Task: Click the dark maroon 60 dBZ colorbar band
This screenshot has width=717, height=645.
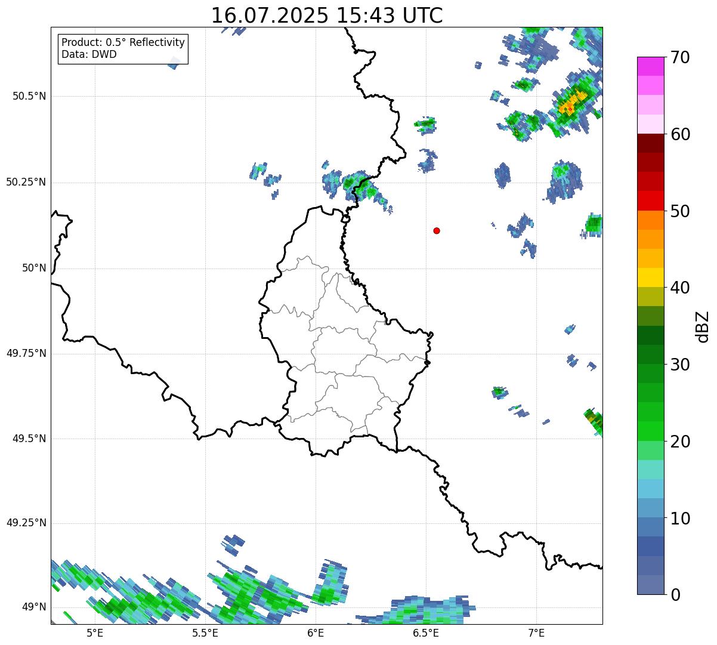Action: 650,143
